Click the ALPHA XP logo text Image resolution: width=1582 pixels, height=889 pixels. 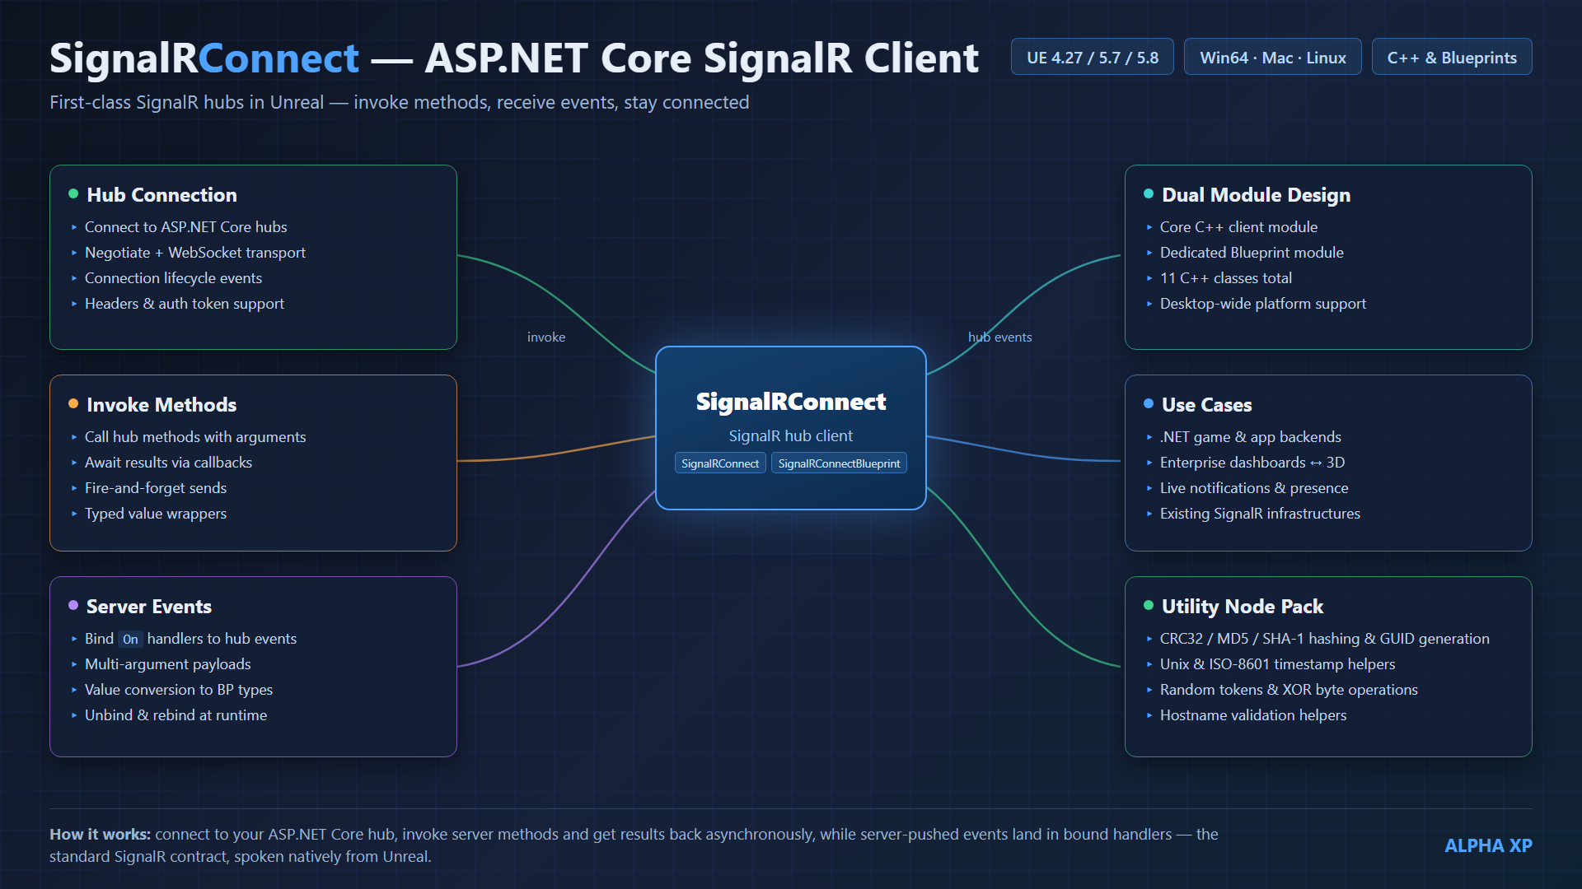coord(1488,845)
